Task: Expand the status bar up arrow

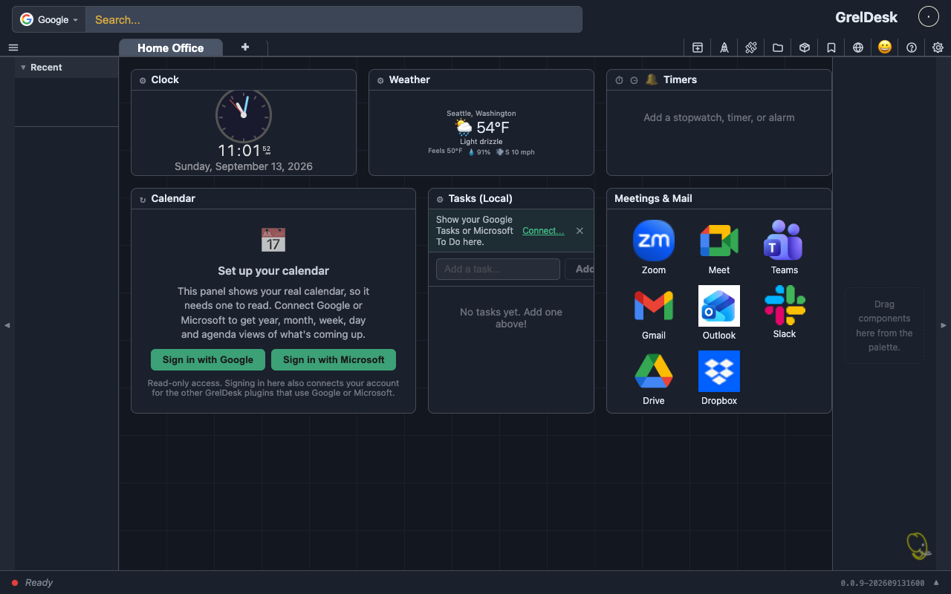Action: (936, 582)
